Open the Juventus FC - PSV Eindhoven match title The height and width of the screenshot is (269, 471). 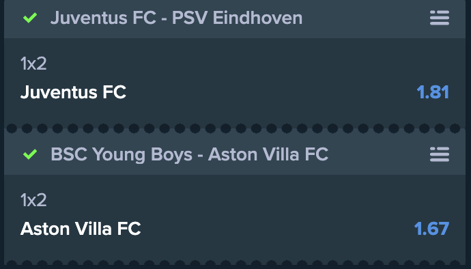tap(176, 18)
